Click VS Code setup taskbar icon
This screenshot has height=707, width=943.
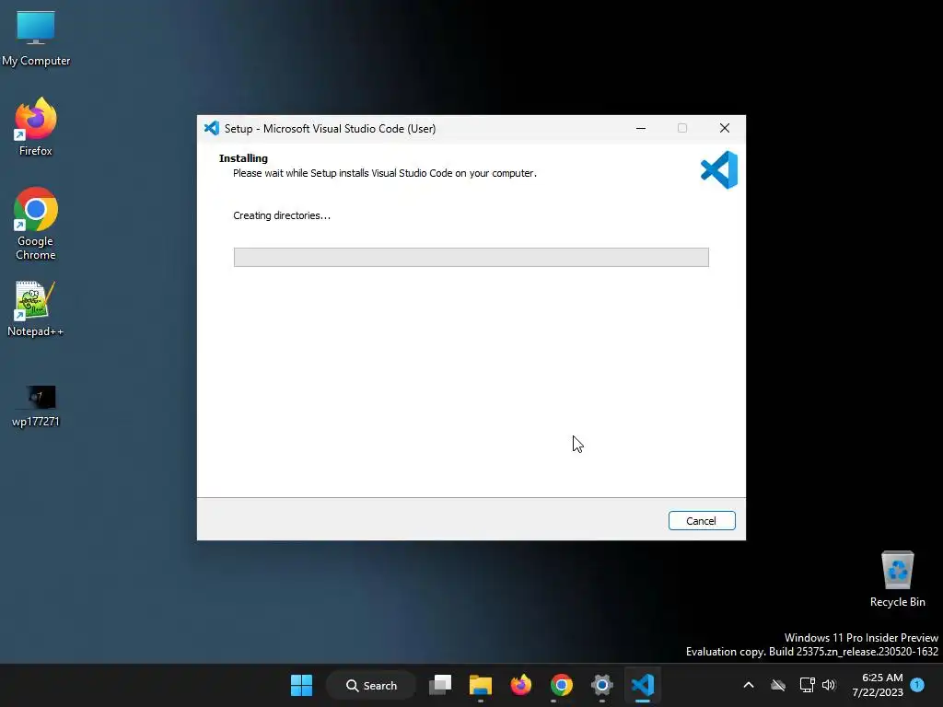tap(642, 685)
